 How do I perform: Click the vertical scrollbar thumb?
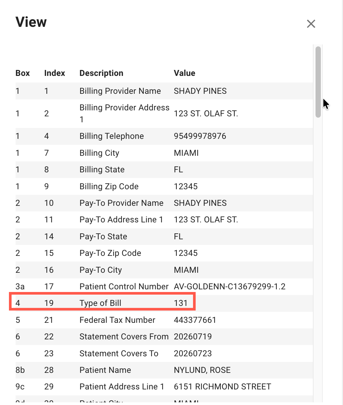pos(318,82)
